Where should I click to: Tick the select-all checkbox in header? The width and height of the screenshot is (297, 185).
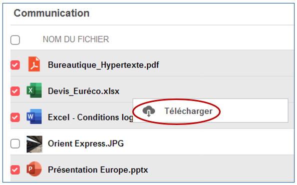[15, 40]
